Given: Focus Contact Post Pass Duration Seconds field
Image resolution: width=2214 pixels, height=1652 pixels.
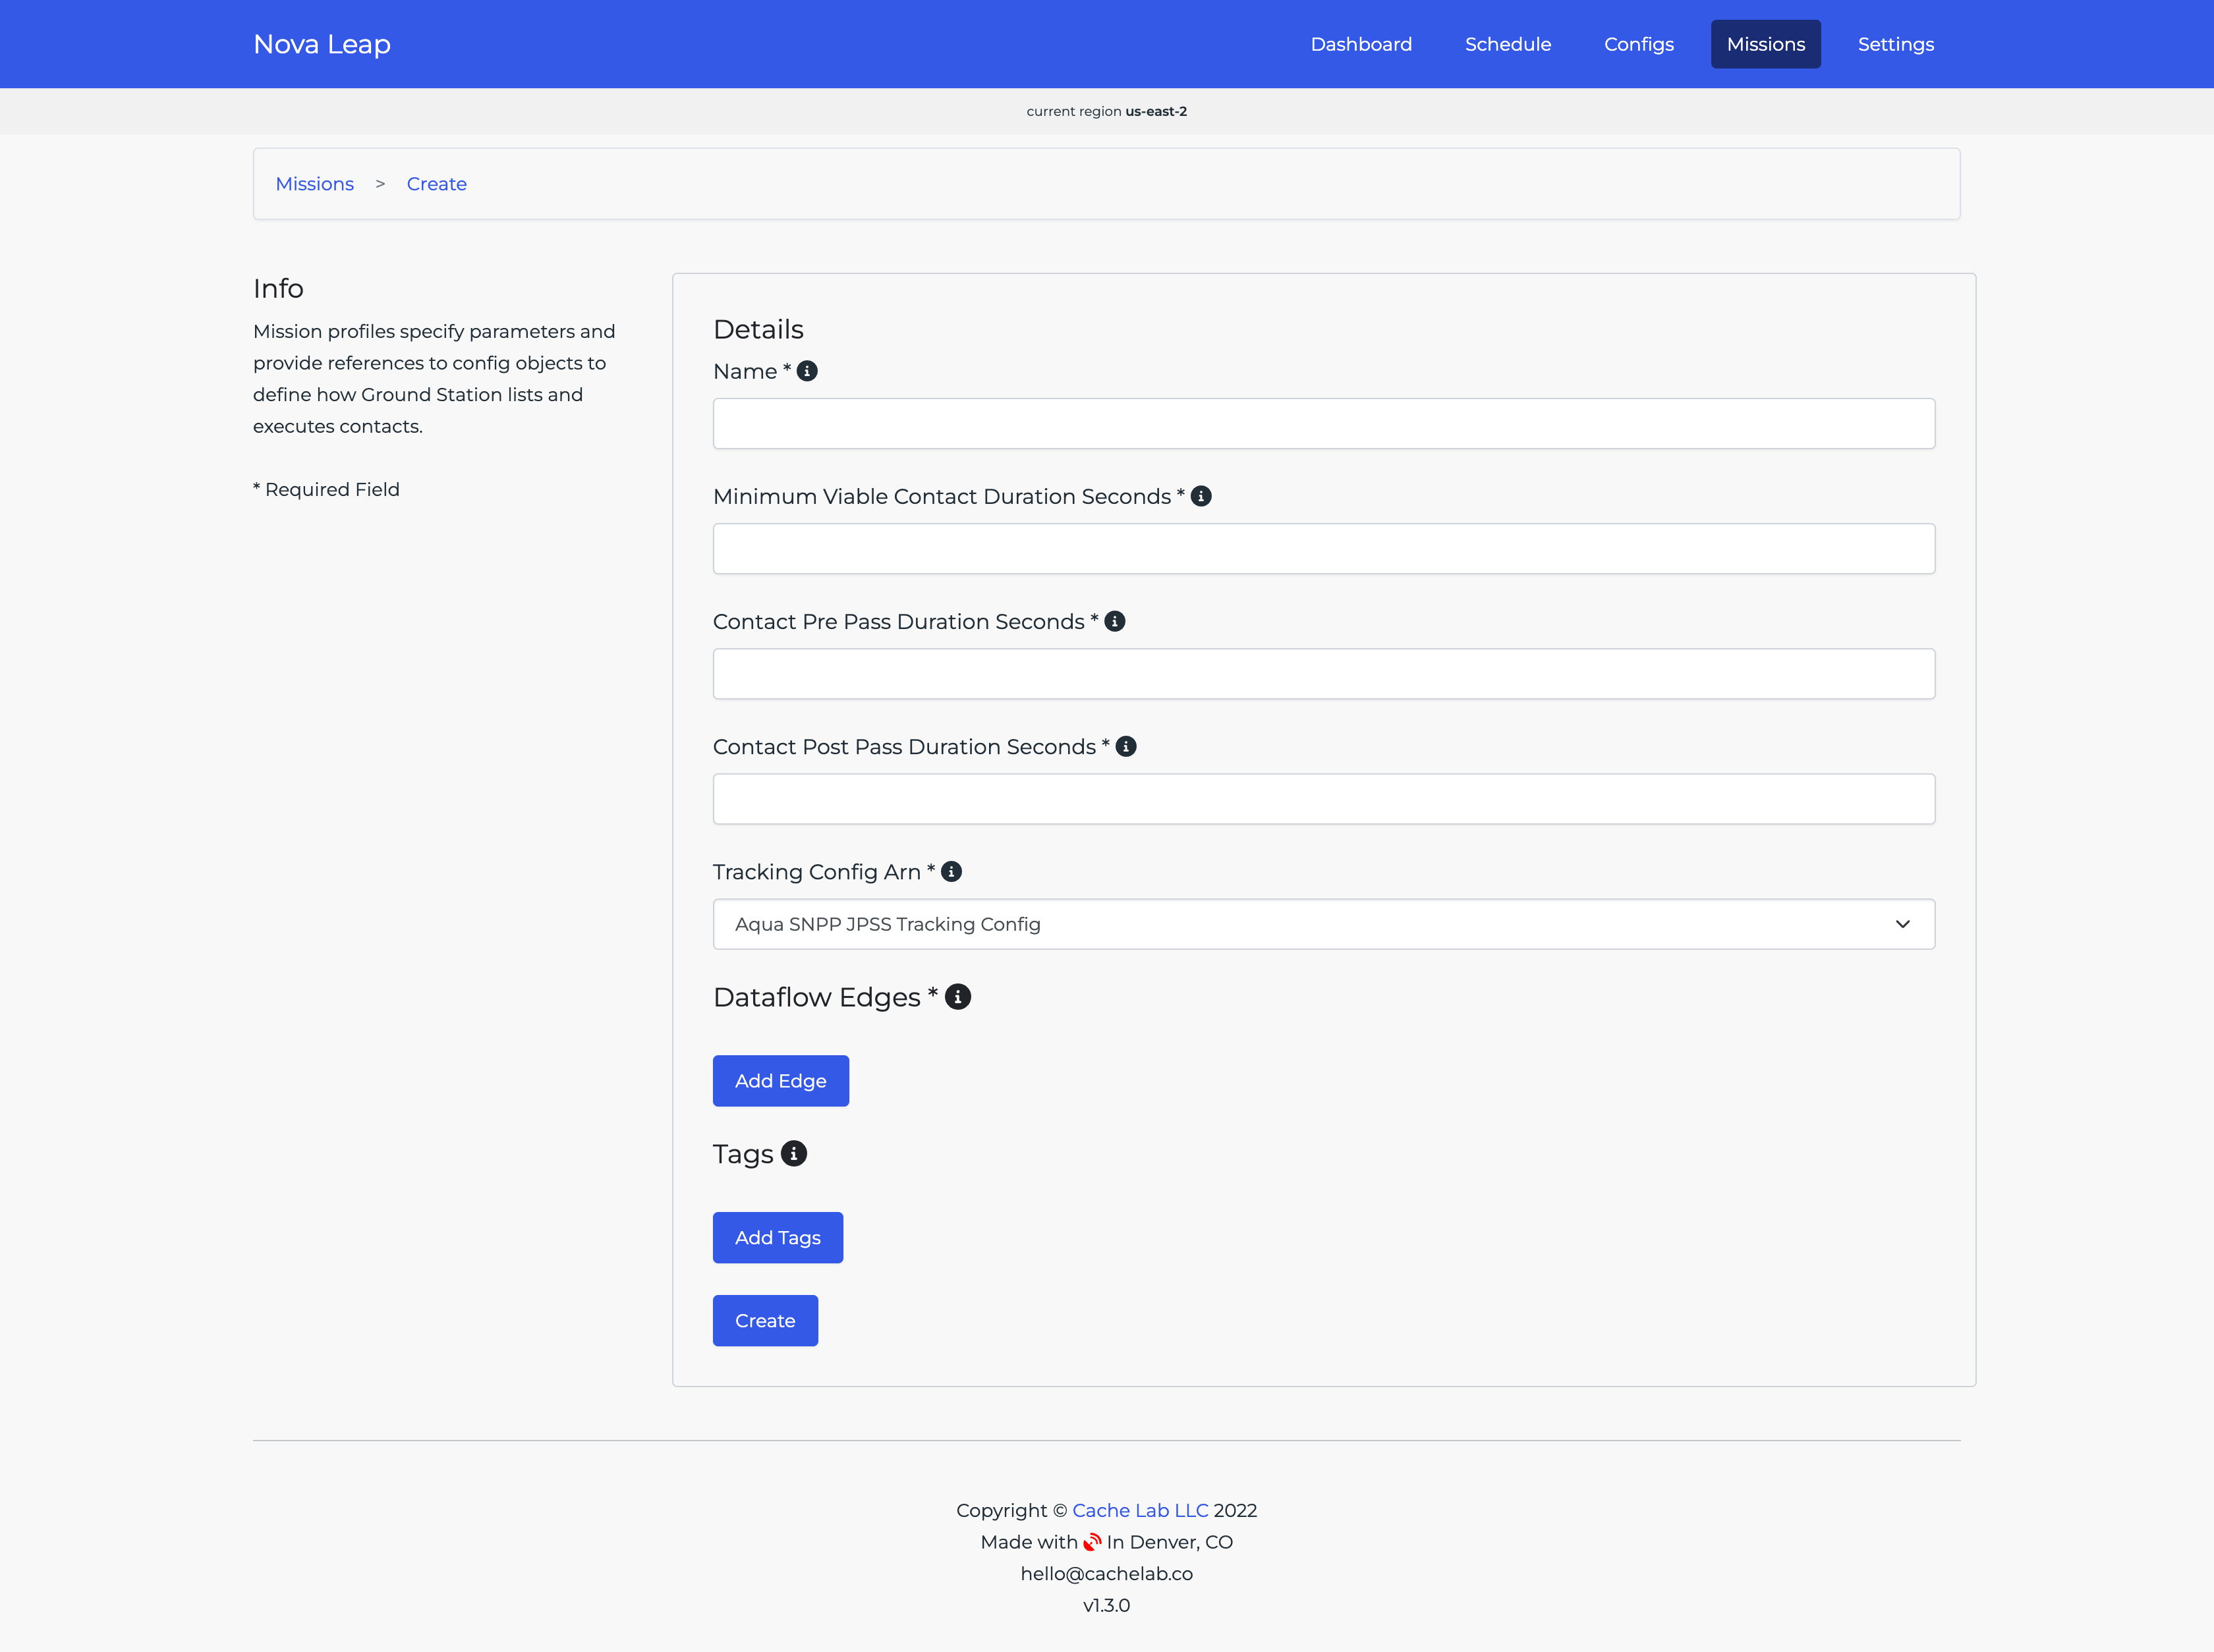Looking at the screenshot, I should pos(1324,799).
